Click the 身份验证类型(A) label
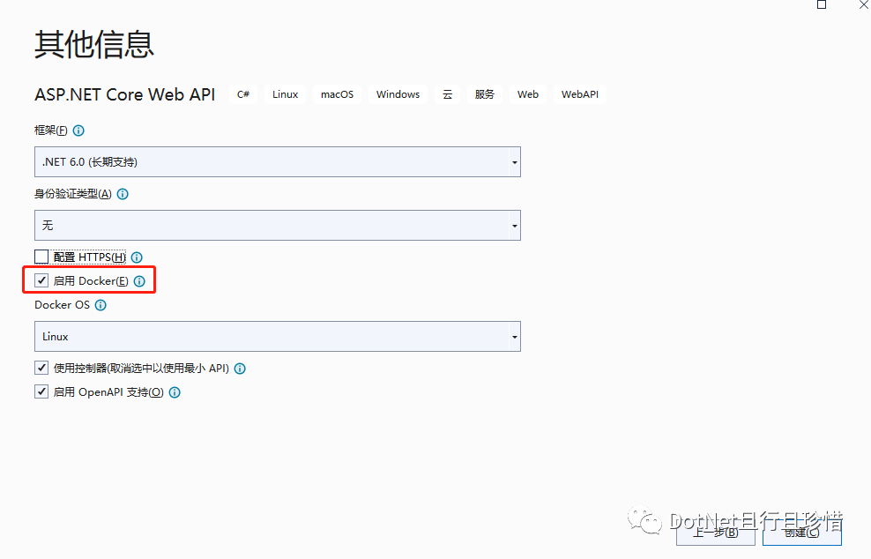This screenshot has width=871, height=559. pyautogui.click(x=73, y=194)
